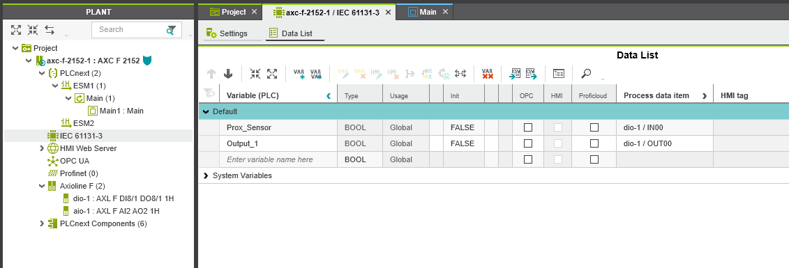Collapse all groups in Data List toolbar

click(x=255, y=74)
